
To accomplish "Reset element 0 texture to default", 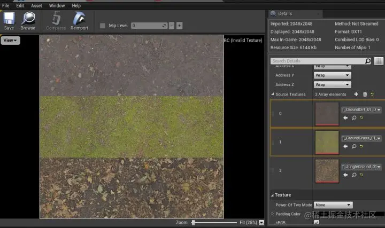I will 361,118.
